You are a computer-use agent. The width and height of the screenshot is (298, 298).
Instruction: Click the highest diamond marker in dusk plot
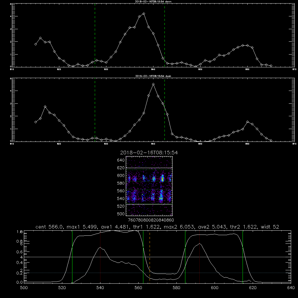click(x=153, y=84)
